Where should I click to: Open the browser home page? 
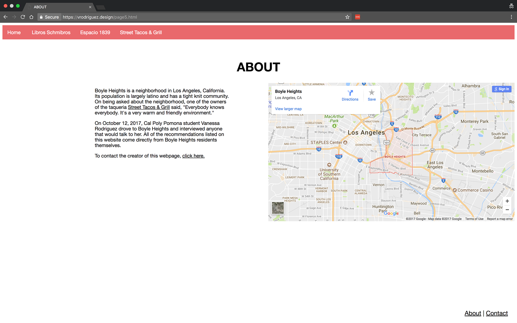coord(32,17)
